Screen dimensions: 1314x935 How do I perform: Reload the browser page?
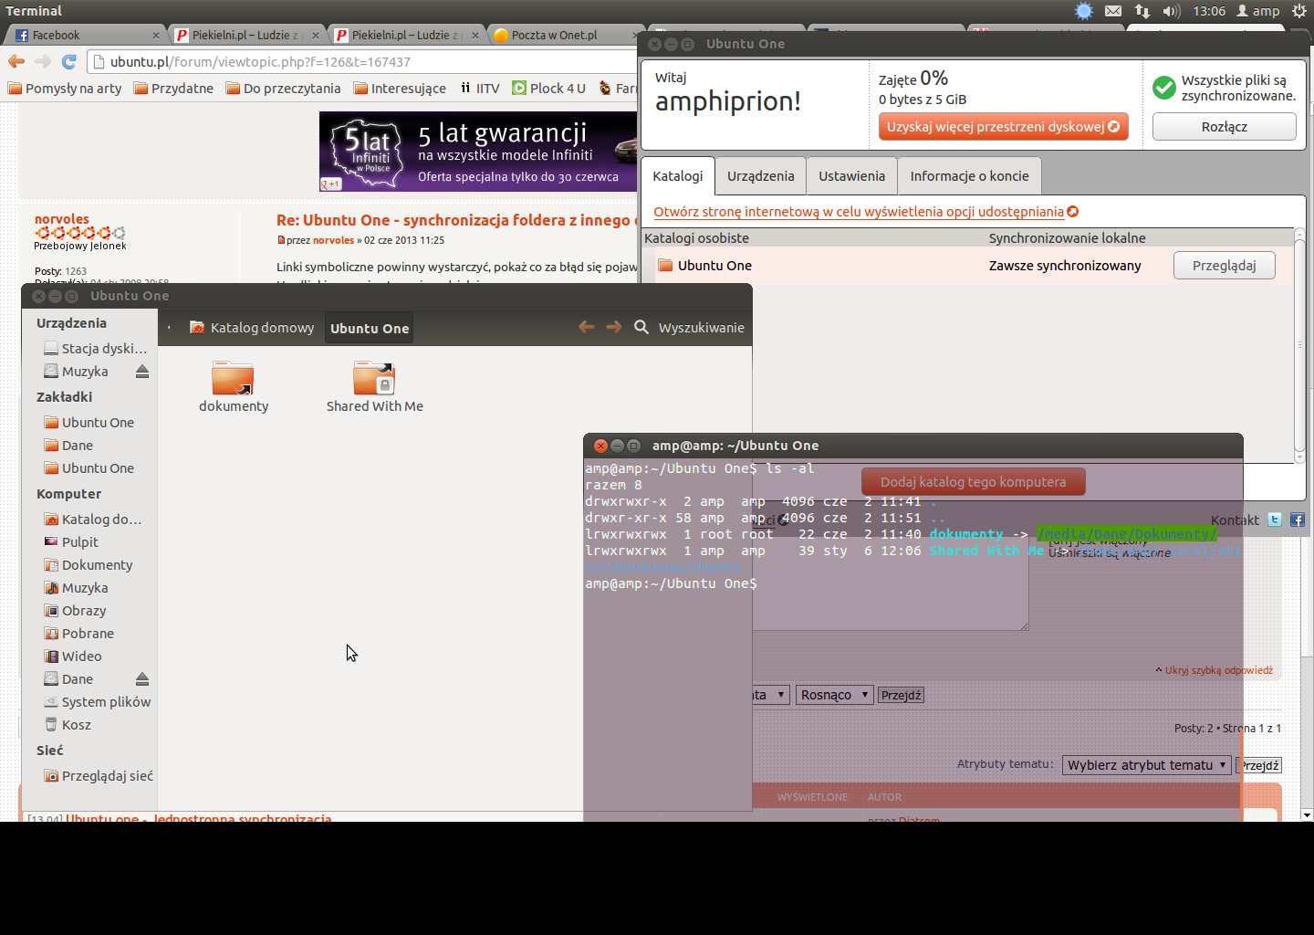point(68,61)
